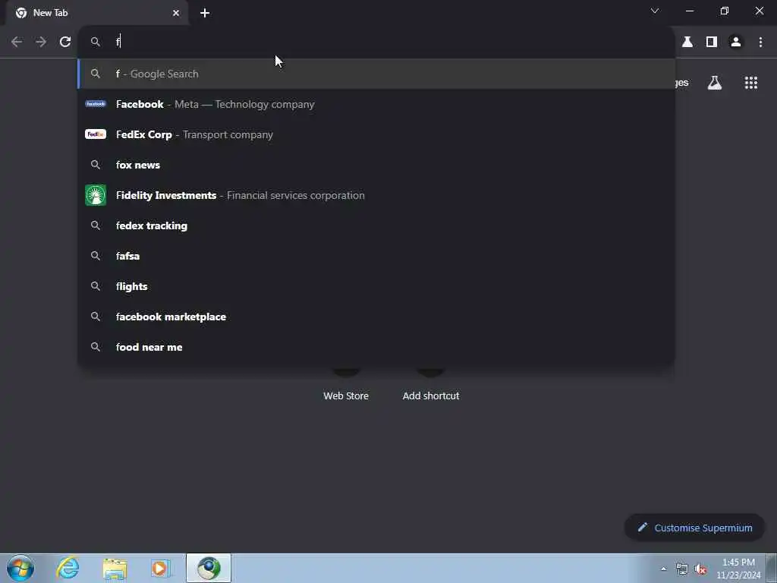Pick the 'fedex tracking' suggestion

[x=376, y=225]
